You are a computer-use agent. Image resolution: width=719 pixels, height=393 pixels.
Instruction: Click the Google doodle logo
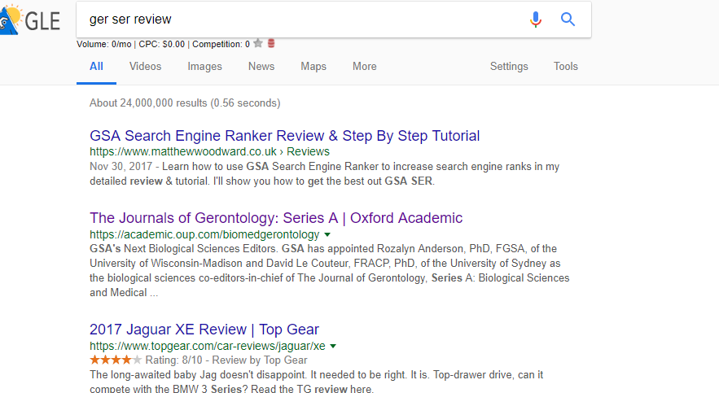point(30,20)
